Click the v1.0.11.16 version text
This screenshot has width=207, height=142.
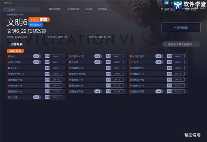click(x=62, y=37)
